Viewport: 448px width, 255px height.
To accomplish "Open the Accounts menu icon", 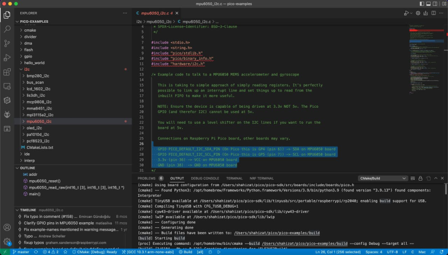I will [7, 226].
